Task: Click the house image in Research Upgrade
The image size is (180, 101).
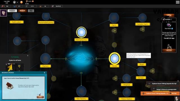Action: tap(10, 86)
